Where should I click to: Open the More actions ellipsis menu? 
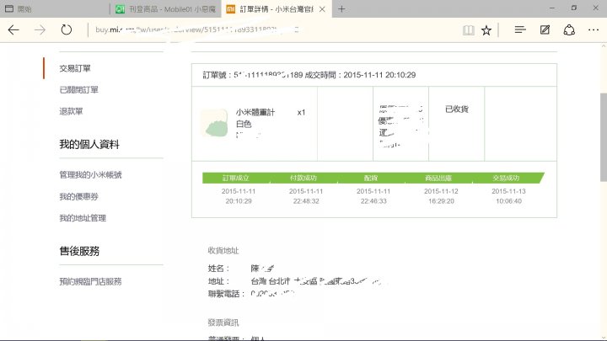[x=594, y=29]
